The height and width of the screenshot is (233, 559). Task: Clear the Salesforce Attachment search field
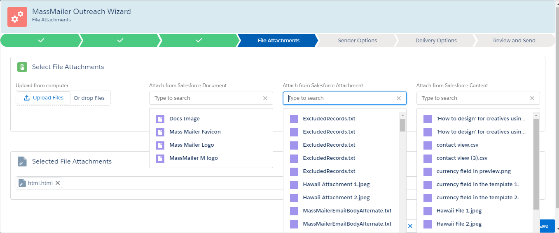[x=399, y=98]
